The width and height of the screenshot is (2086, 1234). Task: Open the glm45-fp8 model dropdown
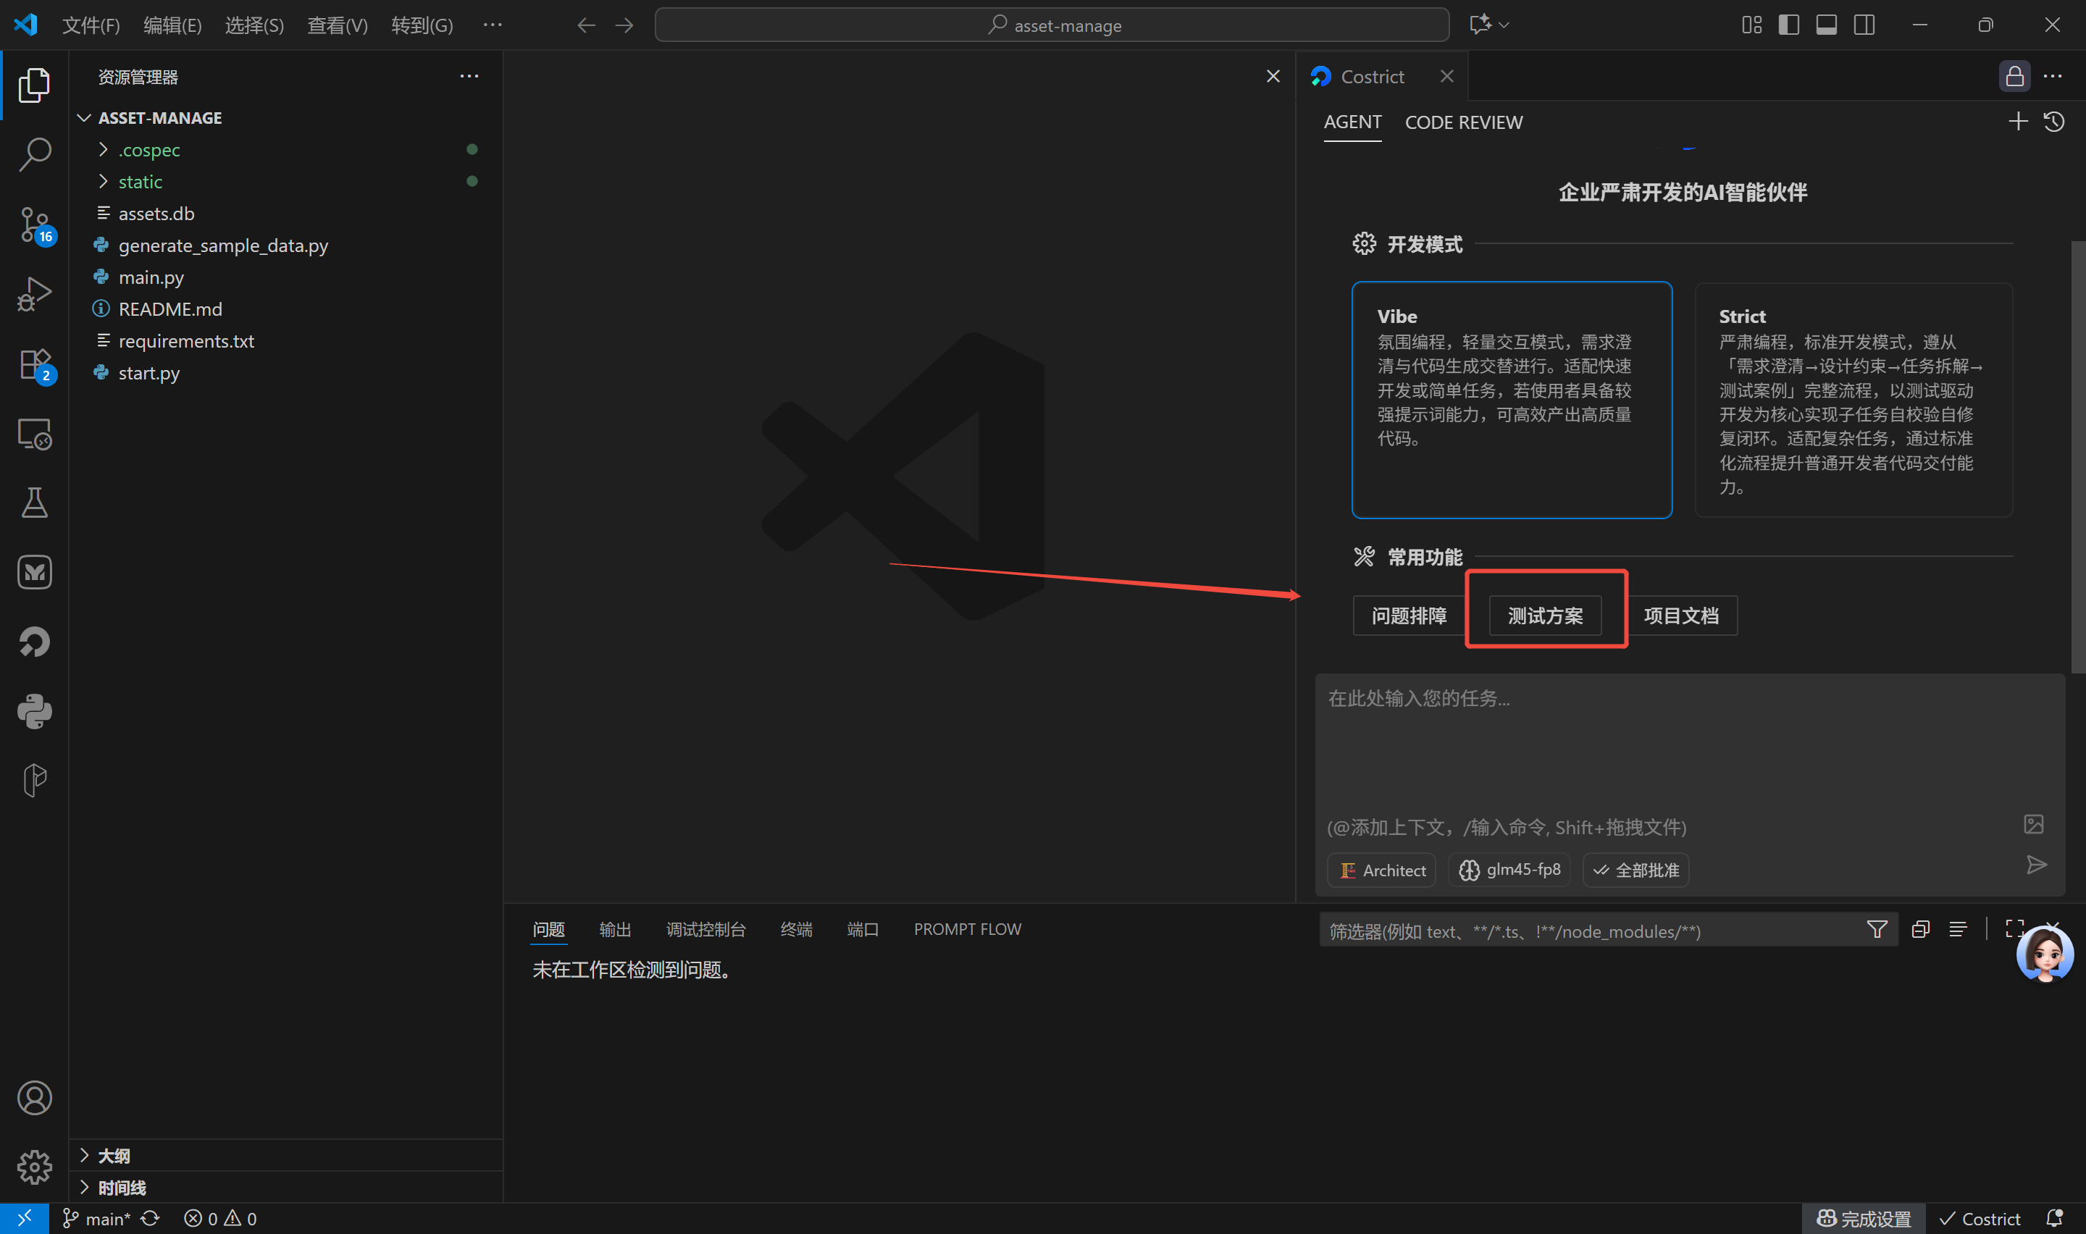[x=1509, y=870]
